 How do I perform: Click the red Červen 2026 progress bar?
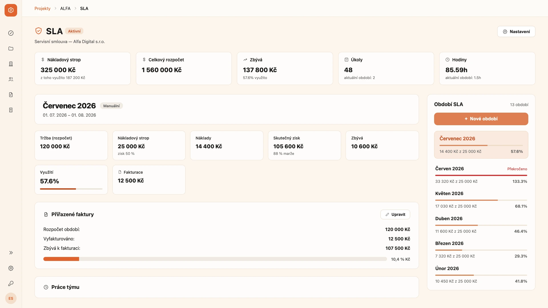point(481,175)
